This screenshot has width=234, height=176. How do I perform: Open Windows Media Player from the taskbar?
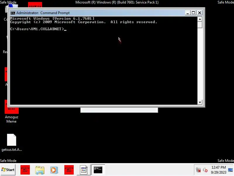[x=54, y=170]
